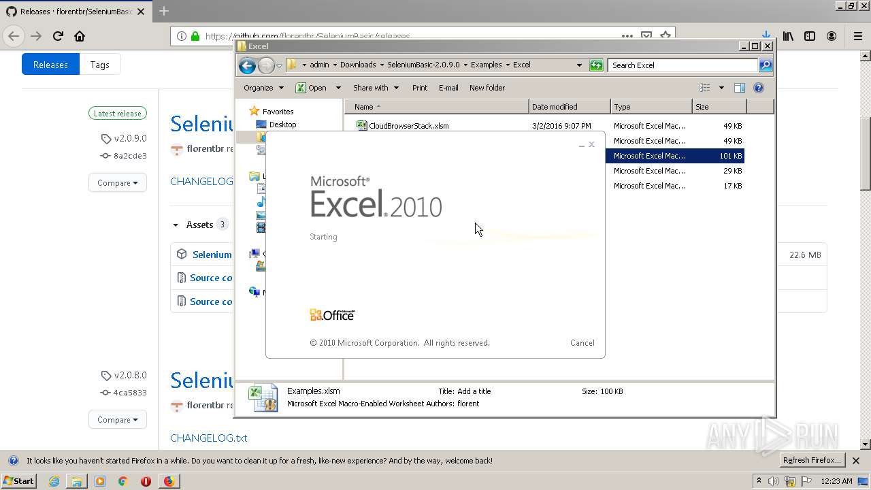871x490 pixels.
Task: Open volume control in system tray
Action: click(774, 481)
